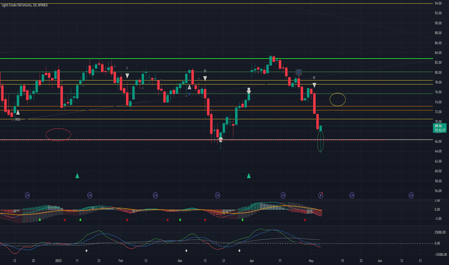Click the -25000.00 oscillator axis label
Image resolution: width=449 pixels, height=265 pixels.
click(x=440, y=254)
